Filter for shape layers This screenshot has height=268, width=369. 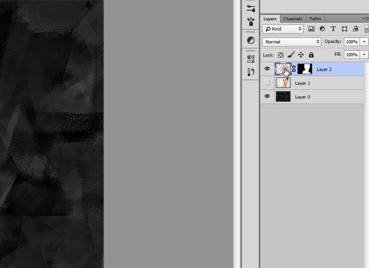(344, 29)
